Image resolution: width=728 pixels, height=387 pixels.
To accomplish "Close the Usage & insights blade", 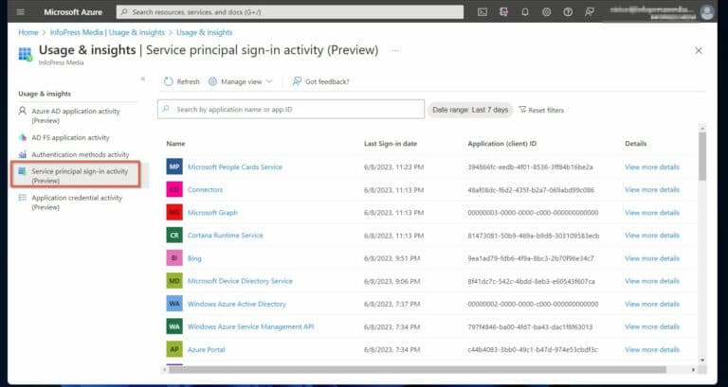I will [x=699, y=51].
